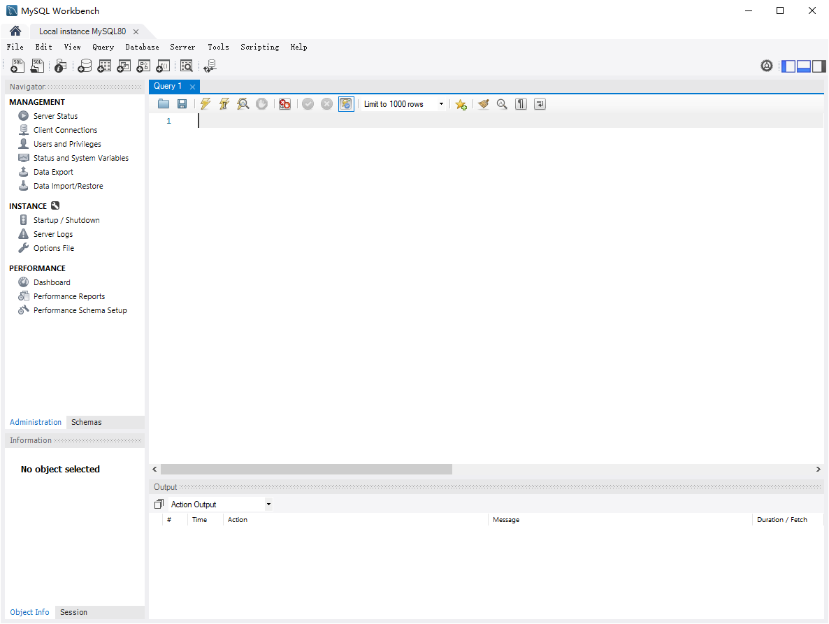Copy output entries icon beside Action Output
The width and height of the screenshot is (829, 624).
click(159, 504)
